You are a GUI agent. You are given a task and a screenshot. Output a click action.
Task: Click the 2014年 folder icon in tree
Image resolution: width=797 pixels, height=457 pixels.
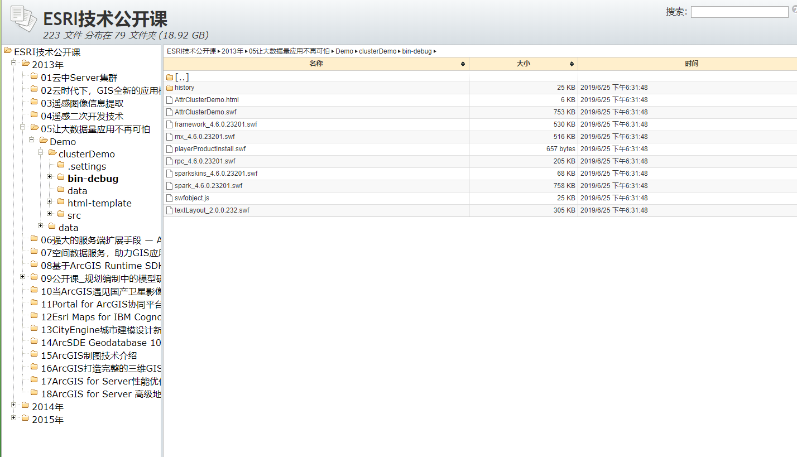25,406
